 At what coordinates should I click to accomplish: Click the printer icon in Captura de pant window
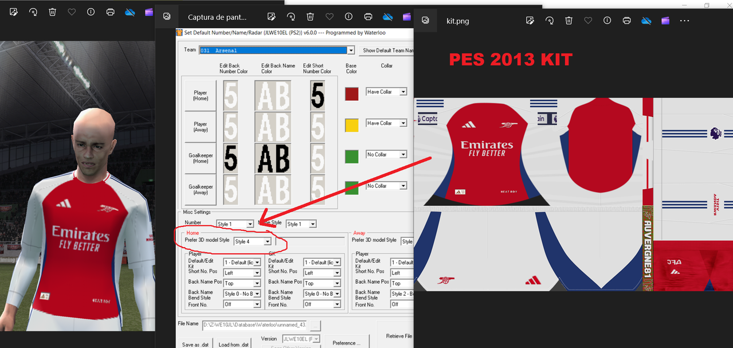[368, 17]
